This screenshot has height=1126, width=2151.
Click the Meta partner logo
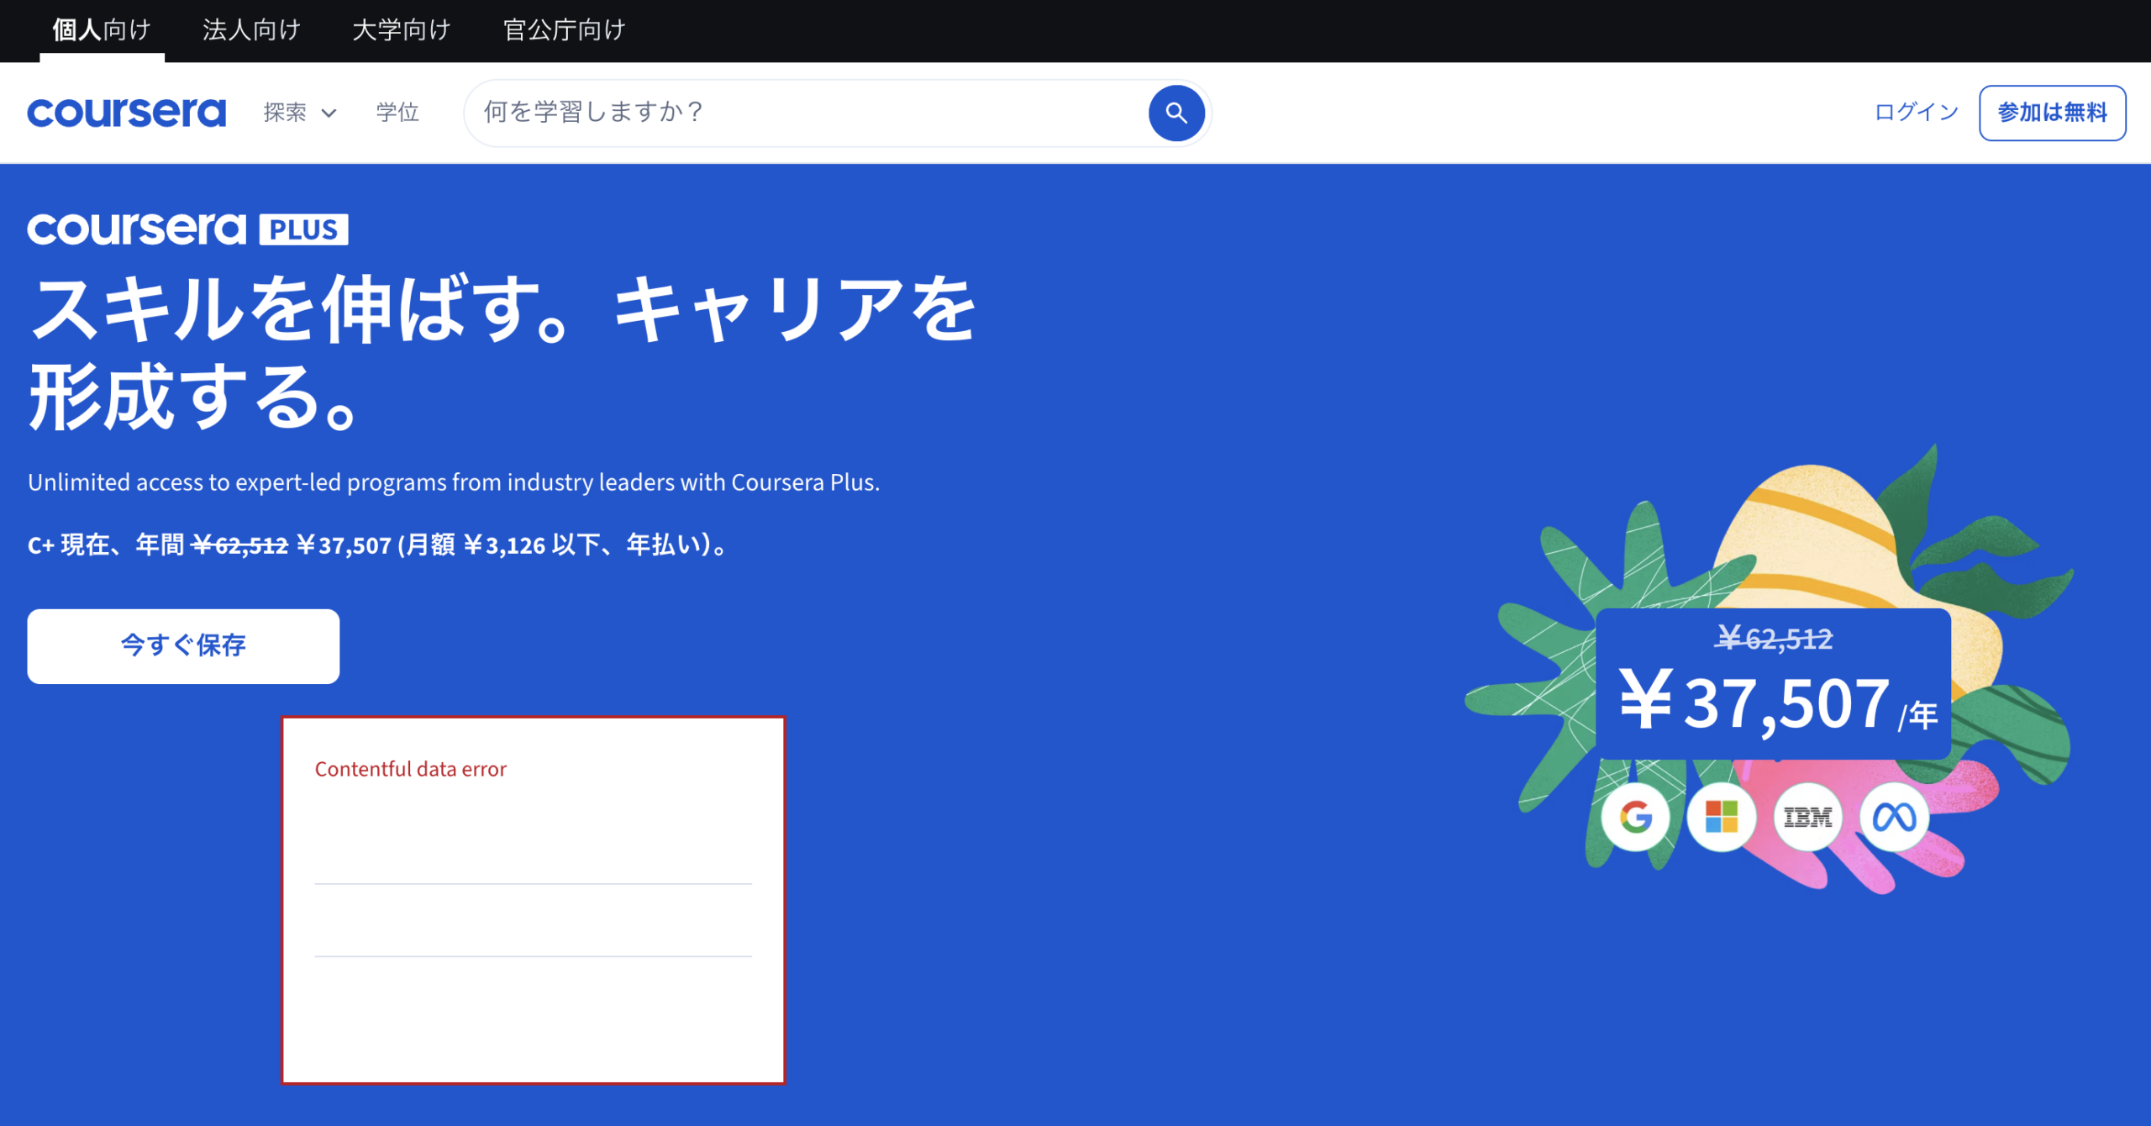[1894, 817]
